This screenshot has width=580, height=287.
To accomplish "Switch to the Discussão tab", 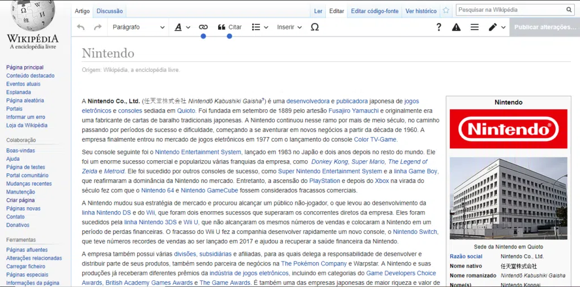I will (109, 11).
